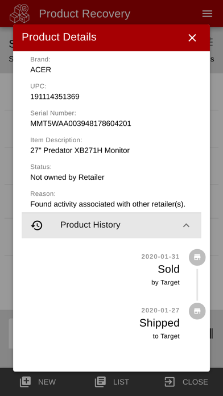Open the LIST view
223x396 pixels.
(x=111, y=382)
